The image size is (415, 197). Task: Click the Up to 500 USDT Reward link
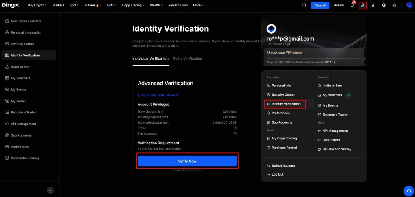click(x=158, y=95)
